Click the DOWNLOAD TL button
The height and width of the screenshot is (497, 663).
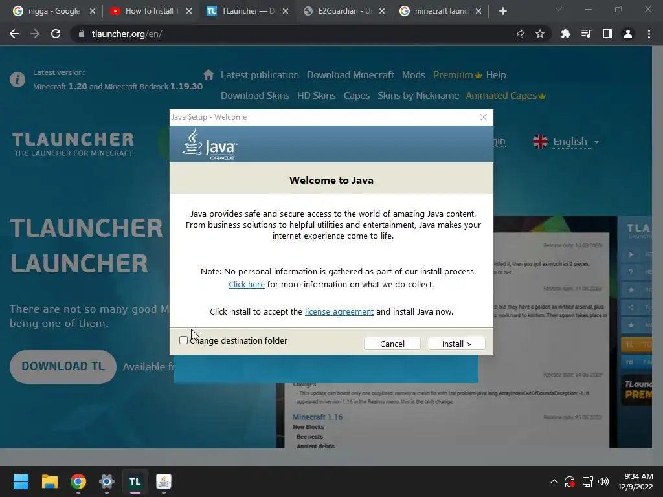click(63, 366)
